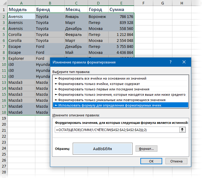Screen dimensions: 202x178
Task: Click the cell with value 558 560
Action: pyautogui.click(x=121, y=28)
